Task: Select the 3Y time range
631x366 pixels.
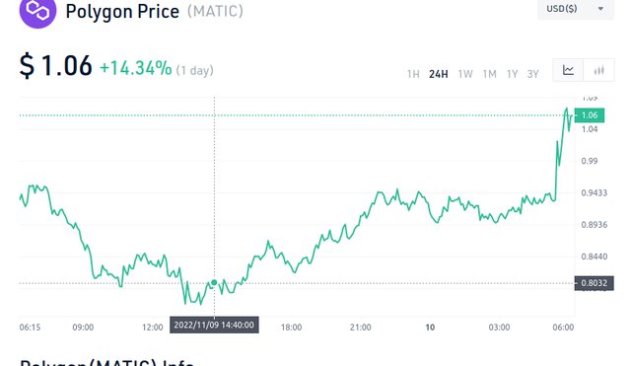Action: coord(532,74)
